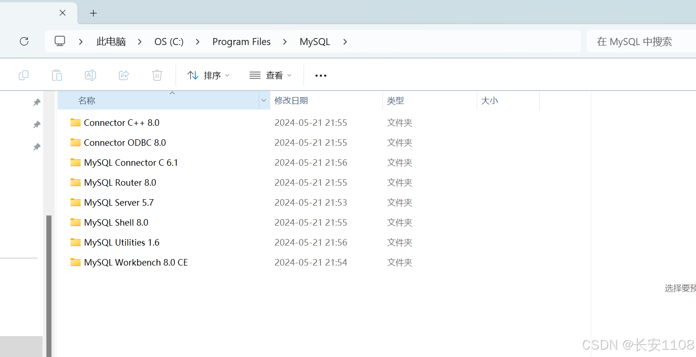Viewport: 696px width, 357px height.
Task: Click the date in MySQL Connector C 6.1 row
Action: (311, 162)
